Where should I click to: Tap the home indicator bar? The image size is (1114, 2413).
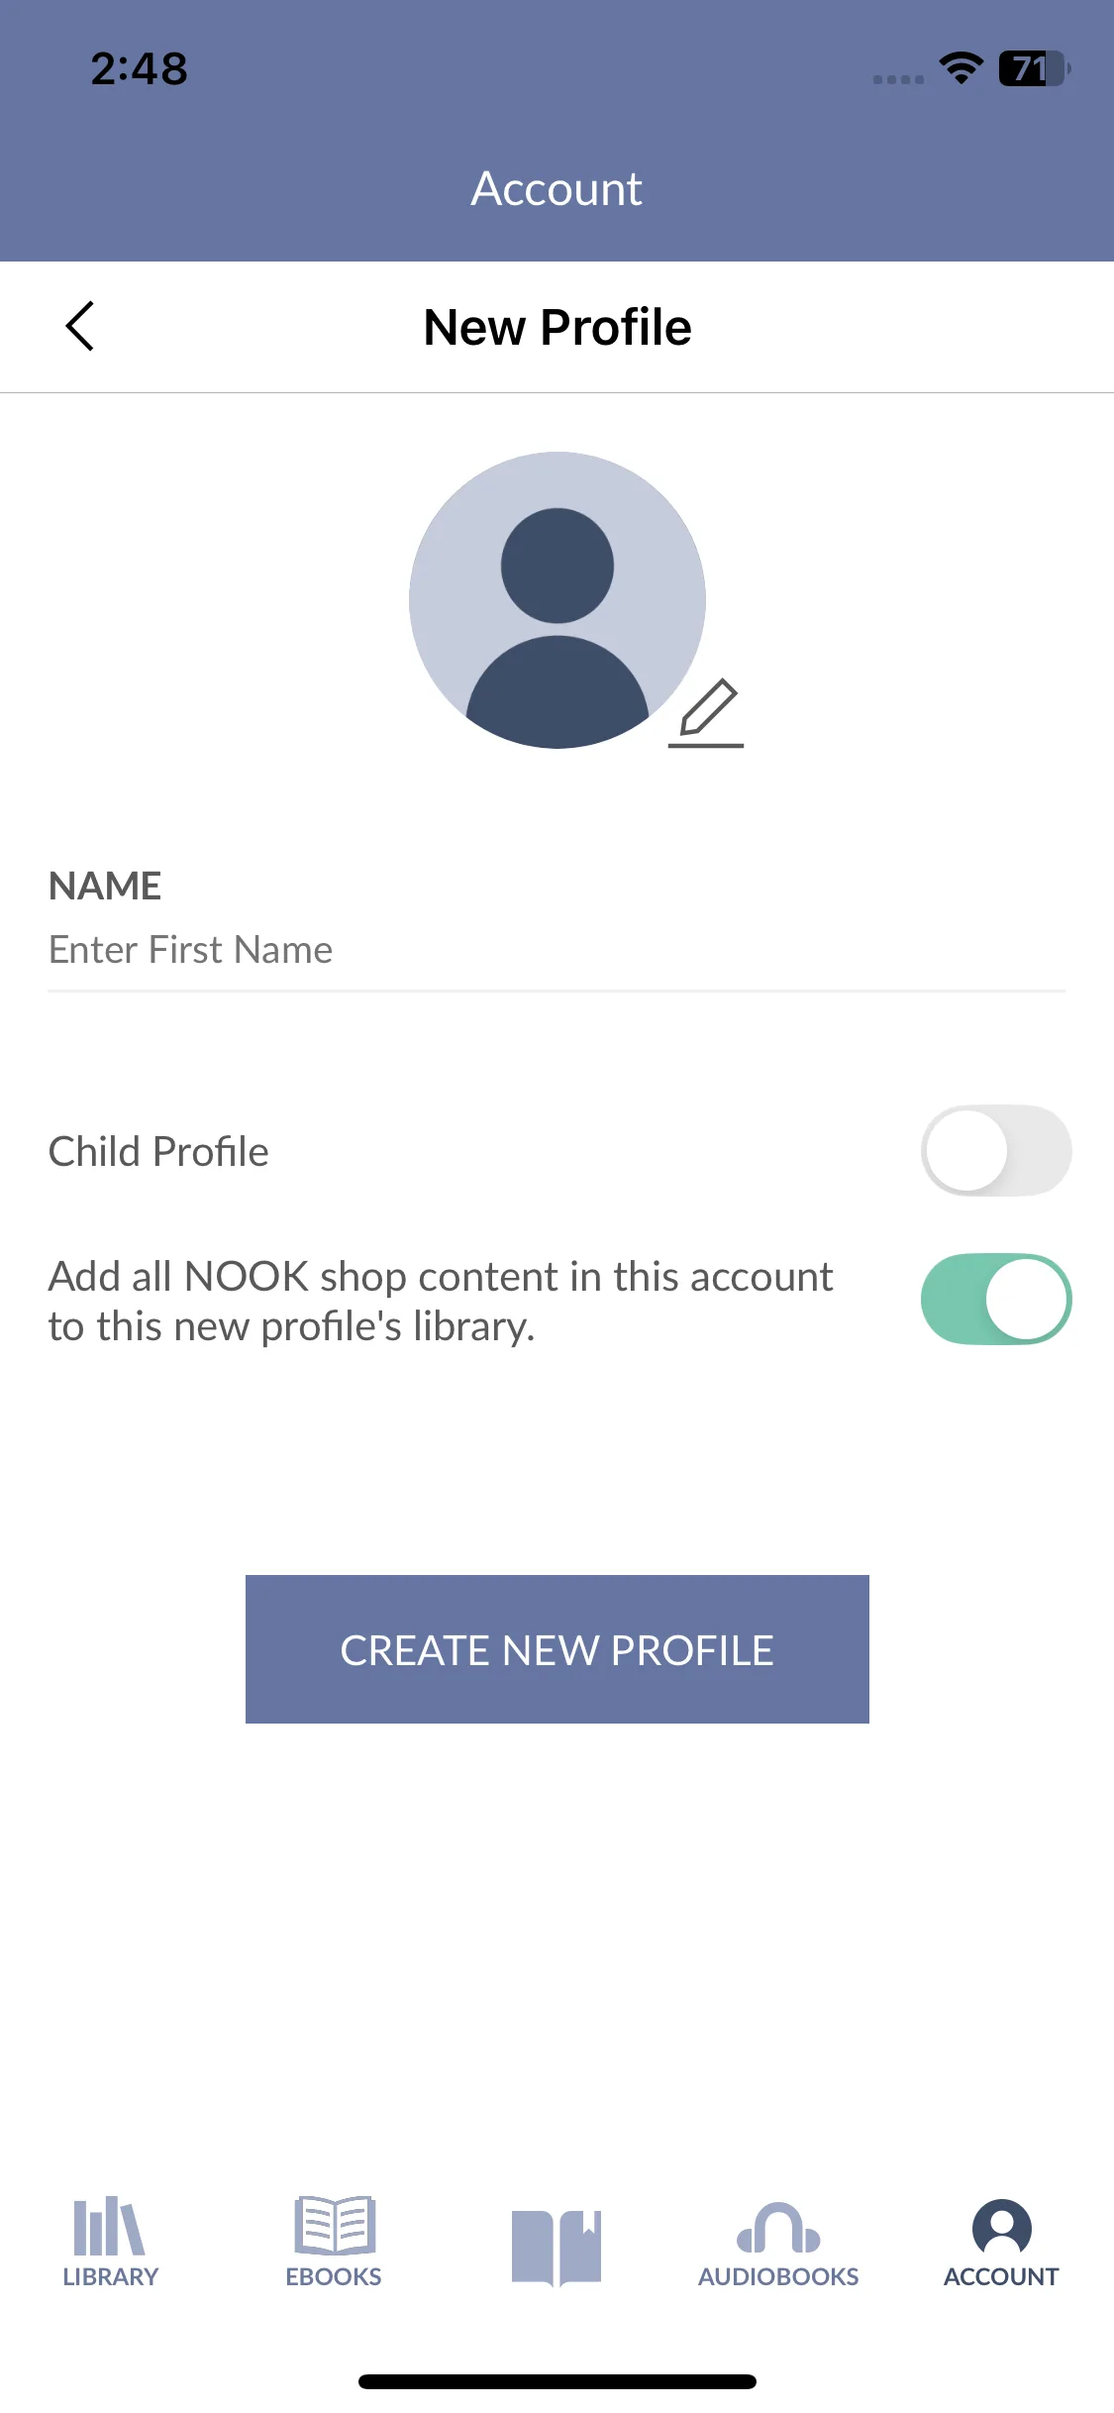557,2381
